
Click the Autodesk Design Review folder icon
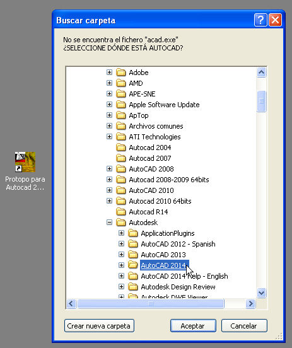133,286
